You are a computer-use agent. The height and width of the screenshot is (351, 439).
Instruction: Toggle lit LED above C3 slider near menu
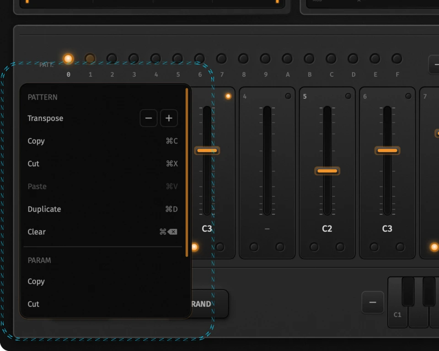(228, 96)
